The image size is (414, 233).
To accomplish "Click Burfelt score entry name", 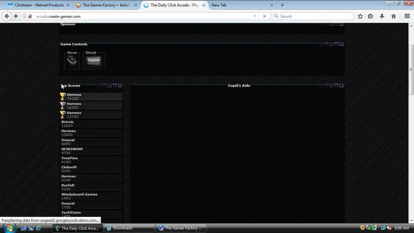I will [x=68, y=185].
